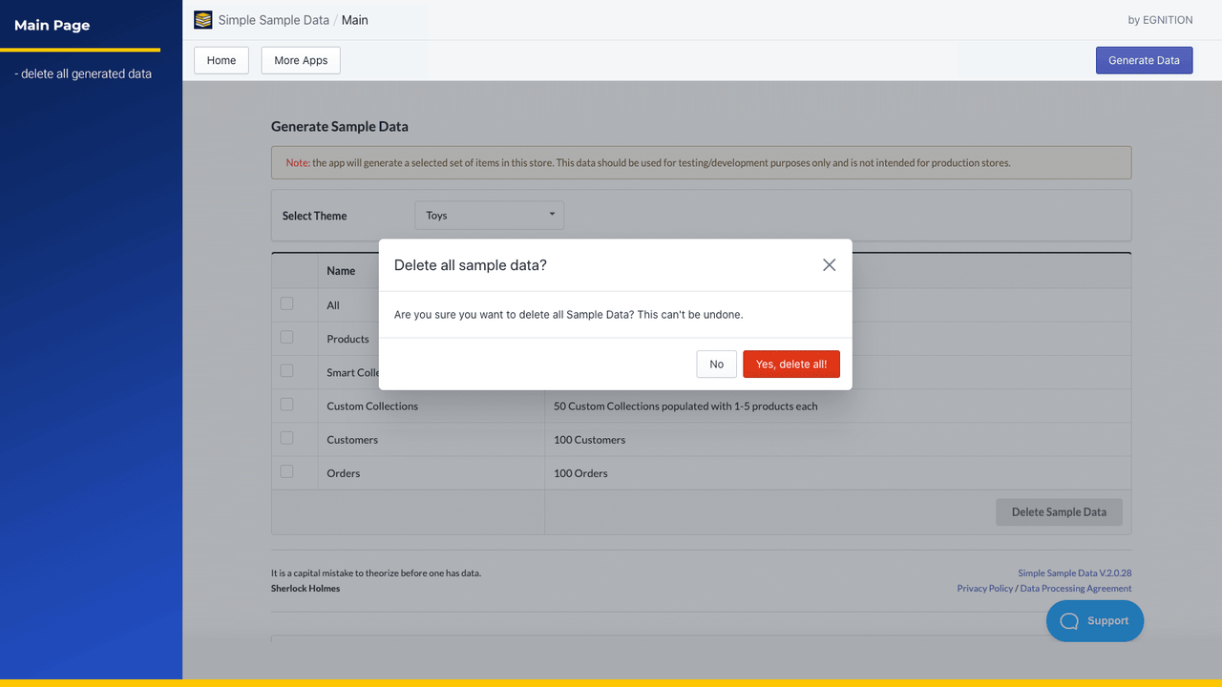Enable the Products checkbox
The width and height of the screenshot is (1222, 687).
286,336
